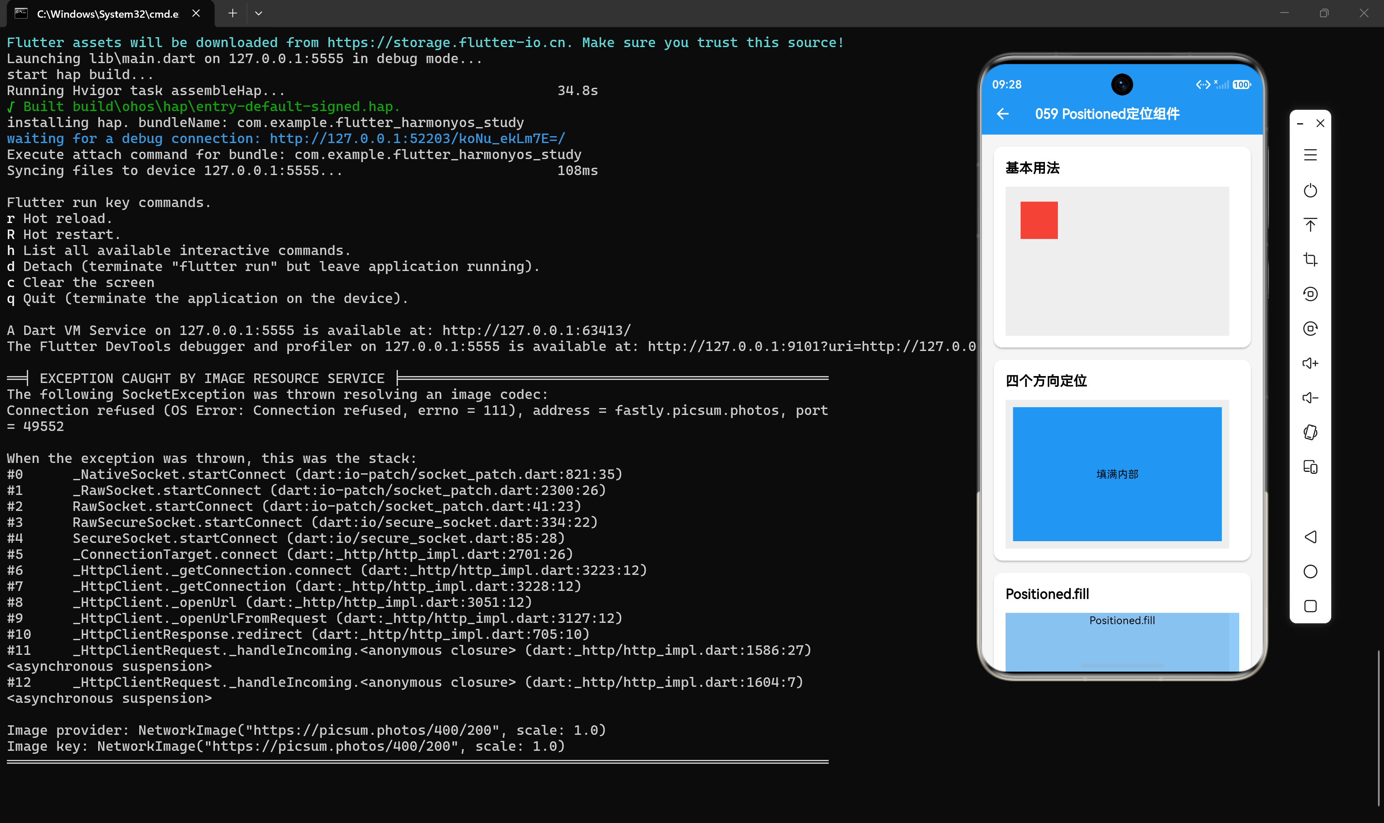Decrease emulator volume

[1310, 398]
